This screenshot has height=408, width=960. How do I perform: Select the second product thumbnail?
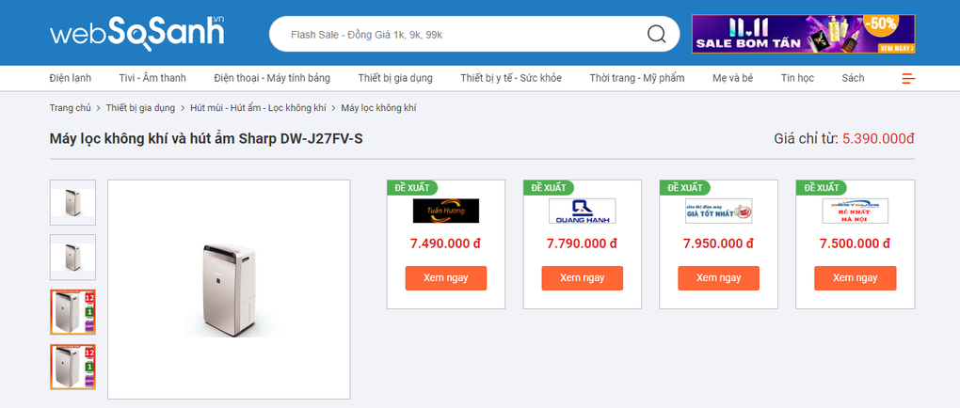(72, 258)
